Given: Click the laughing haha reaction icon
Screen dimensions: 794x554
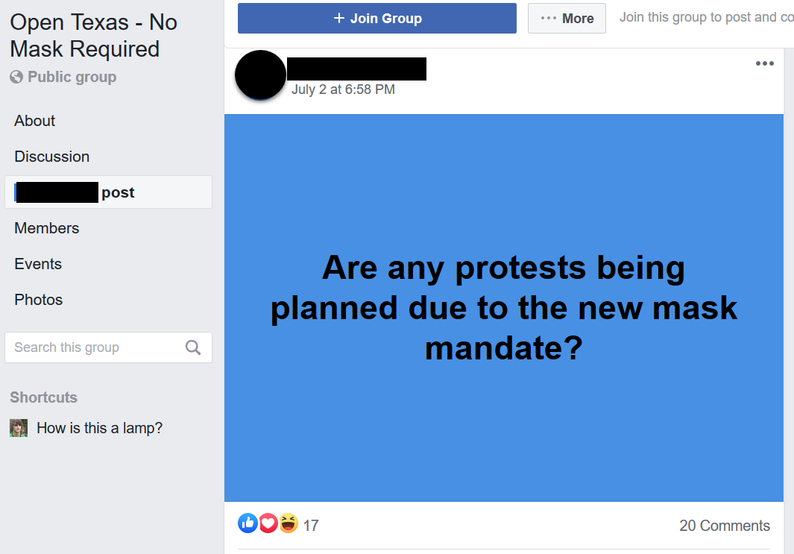Looking at the screenshot, I should (x=289, y=523).
